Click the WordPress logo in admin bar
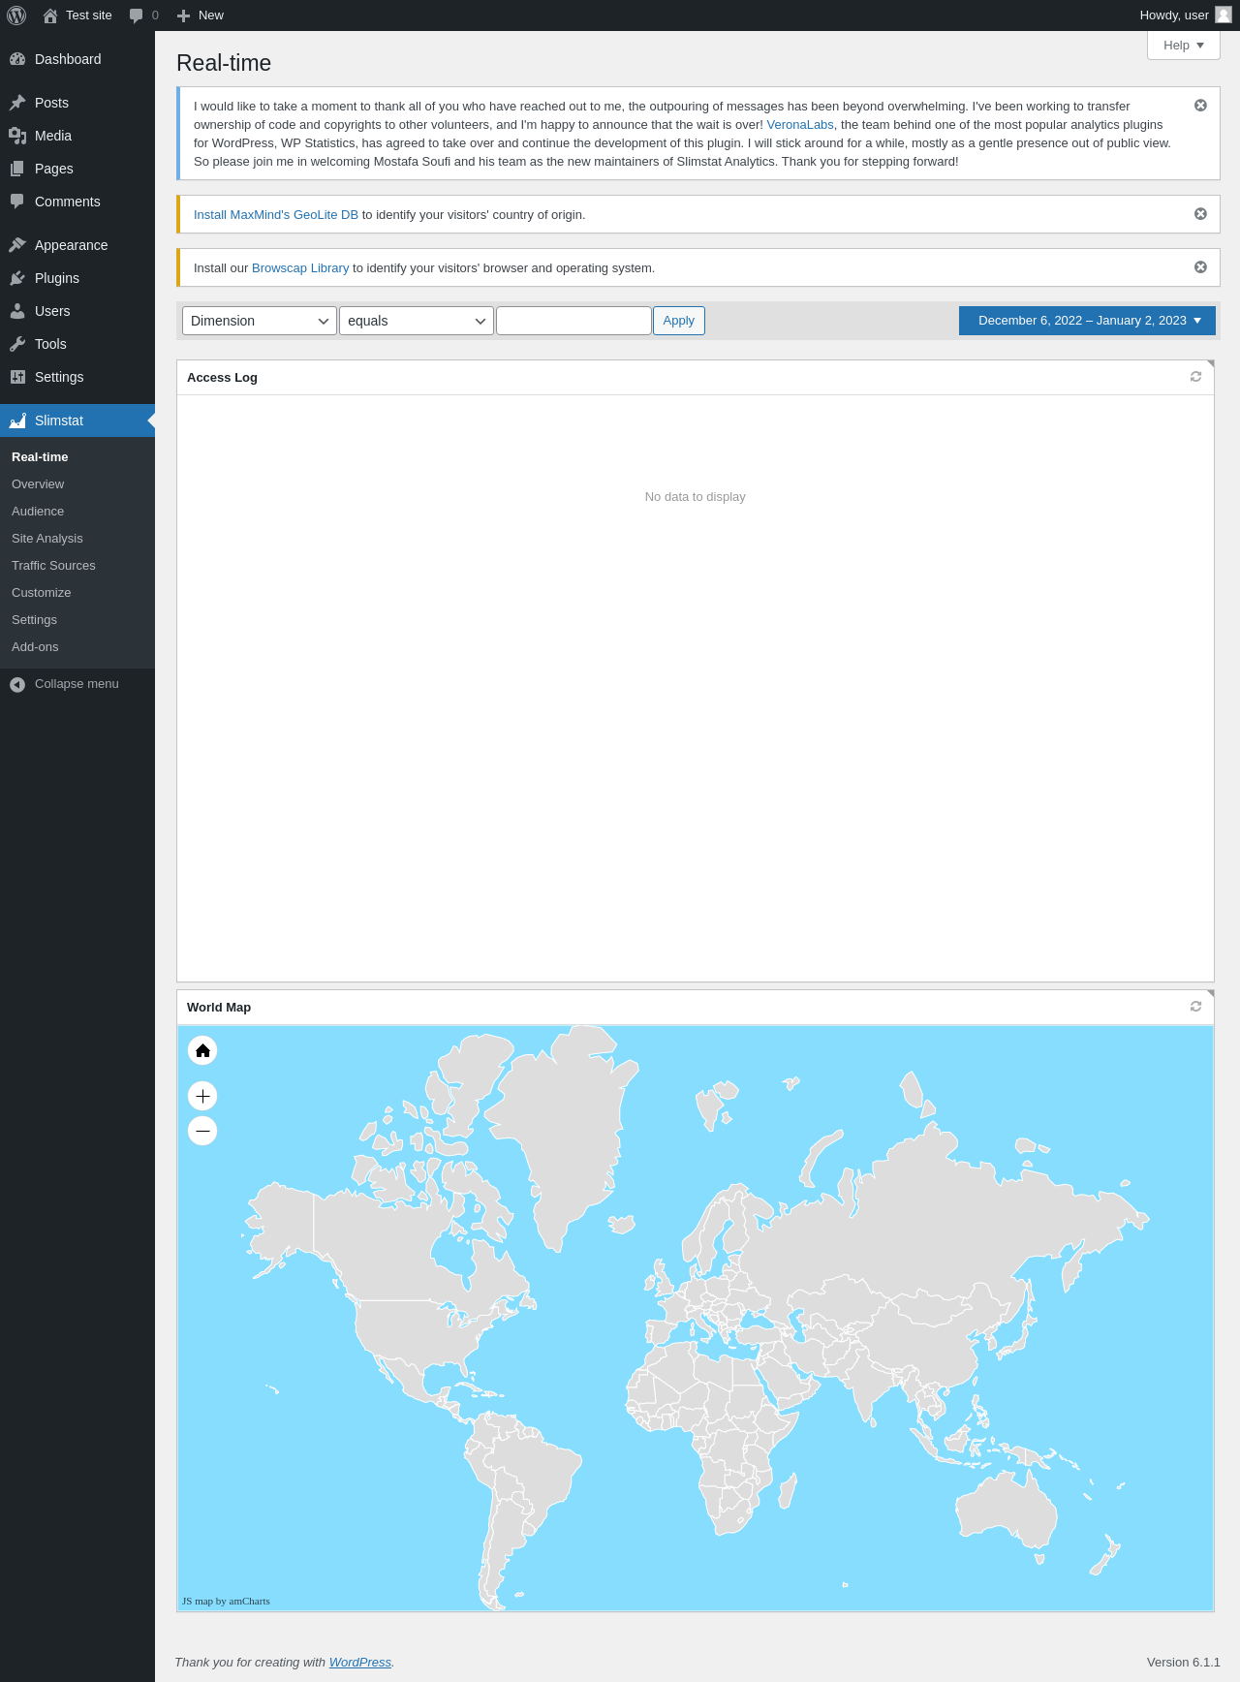Screen dimensions: 1240x1682 click(16, 16)
